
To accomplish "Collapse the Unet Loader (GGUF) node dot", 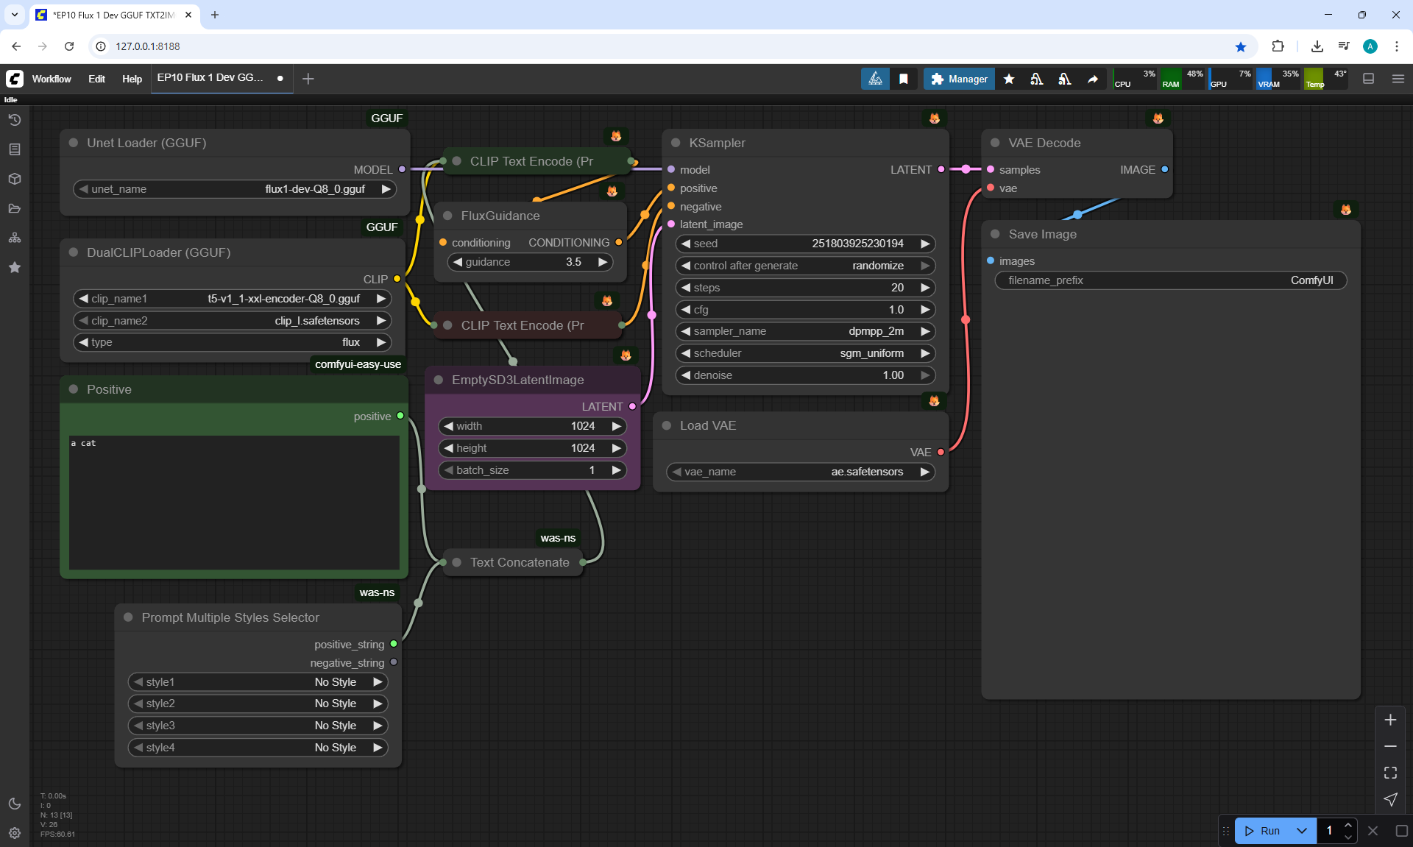I will point(74,143).
